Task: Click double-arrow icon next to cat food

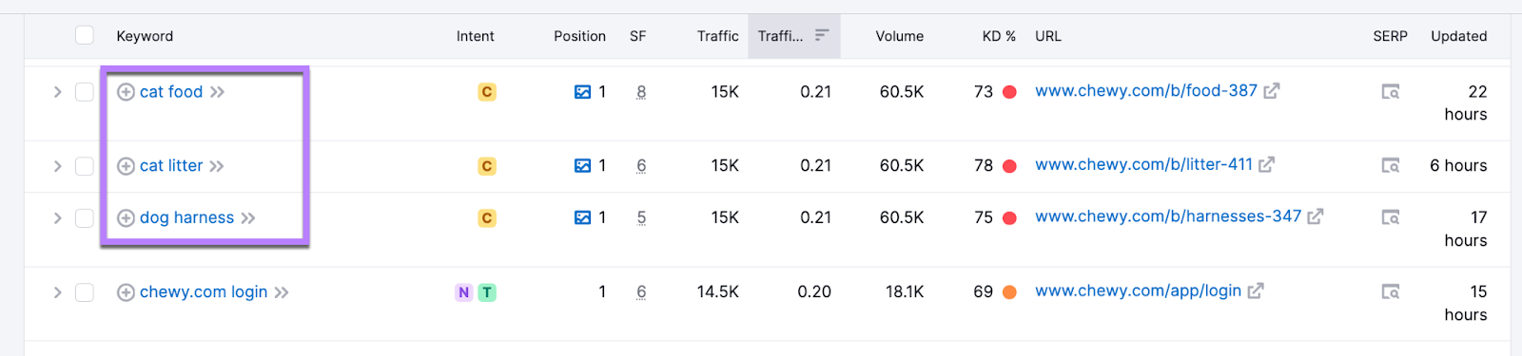Action: pos(218,92)
